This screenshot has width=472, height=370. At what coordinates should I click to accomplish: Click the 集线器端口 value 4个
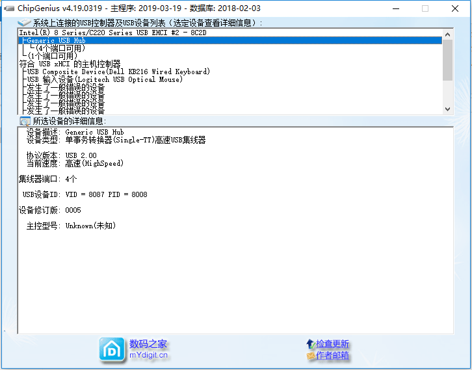(x=71, y=179)
